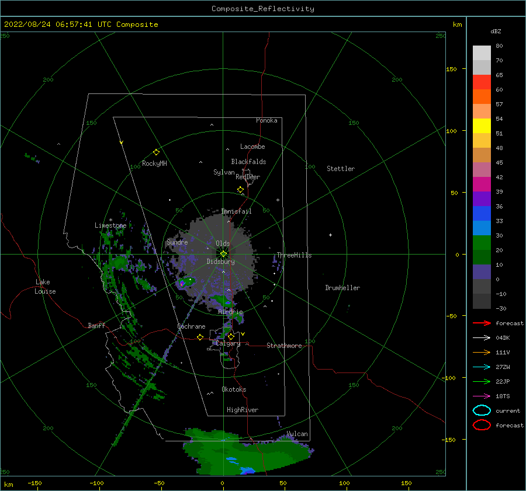Click the Drumheller city label
This screenshot has height=491, width=526.
tap(342, 288)
